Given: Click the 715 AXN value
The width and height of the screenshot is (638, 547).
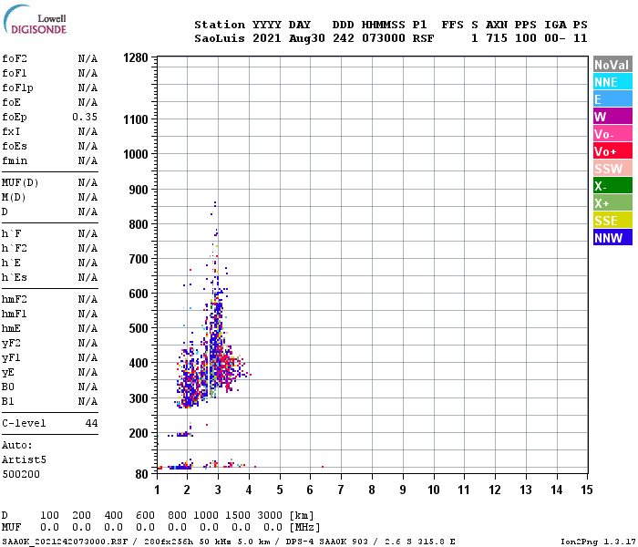Looking at the screenshot, I should coord(497,38).
